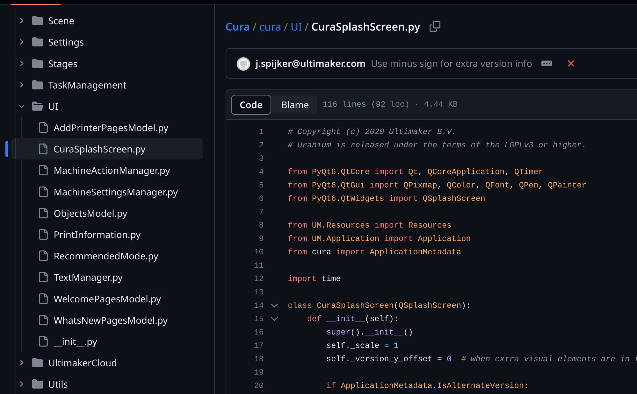
Task: Open __init__.py in file tree
Action: (x=75, y=341)
